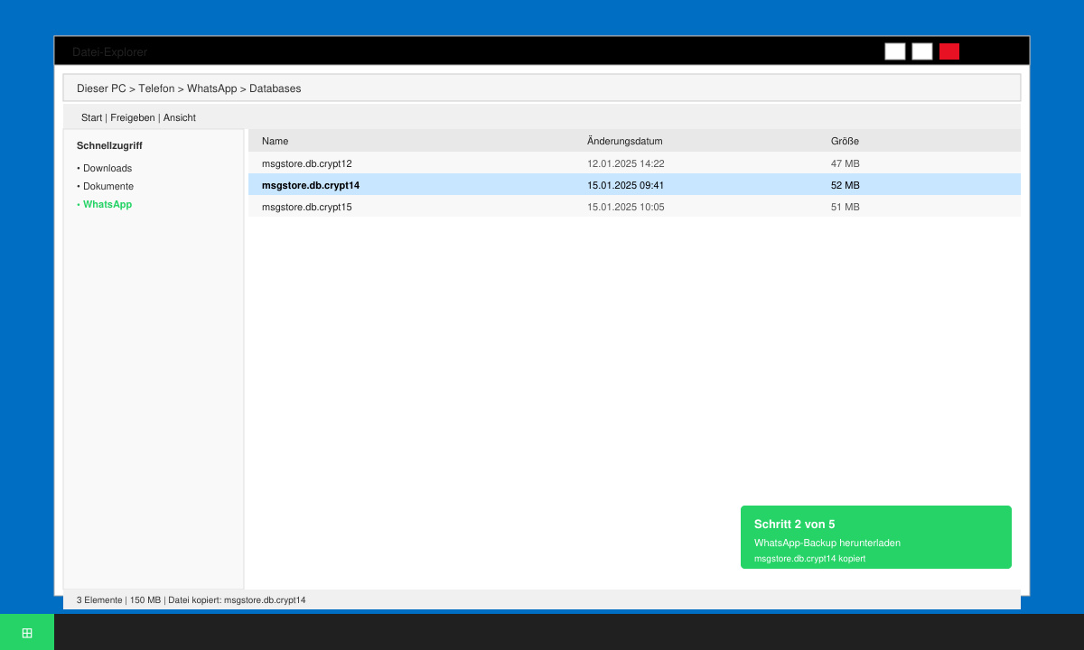
Task: Click the maximize window button
Action: pos(922,51)
